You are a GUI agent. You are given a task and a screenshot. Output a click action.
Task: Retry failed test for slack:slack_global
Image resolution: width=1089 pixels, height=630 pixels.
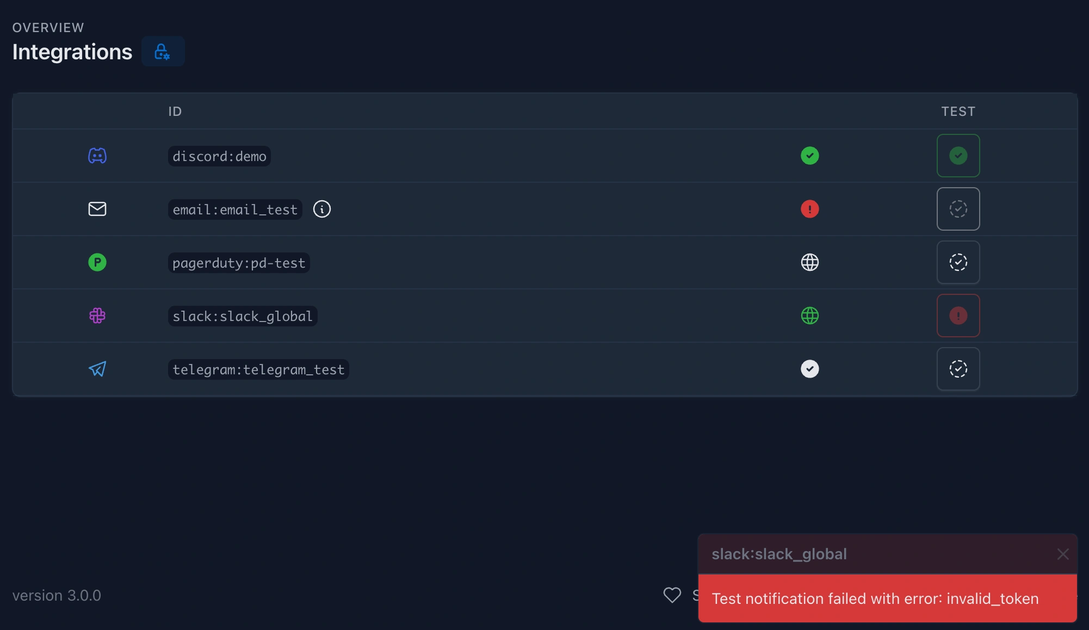pos(958,316)
